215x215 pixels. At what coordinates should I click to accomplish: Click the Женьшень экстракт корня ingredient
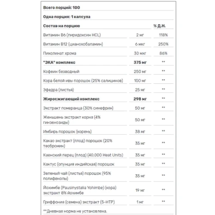point(72,120)
